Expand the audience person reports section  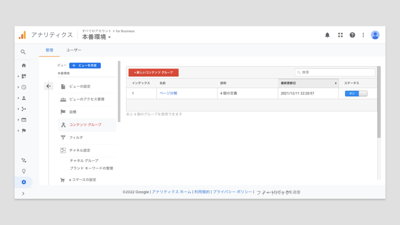23,98
